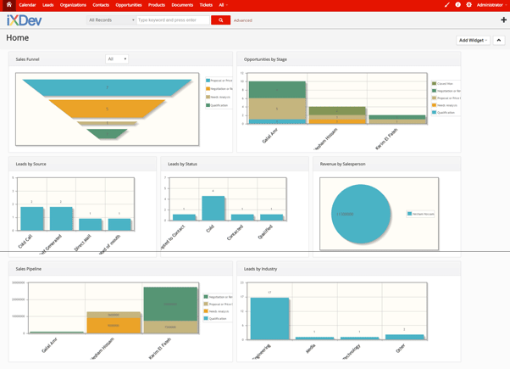Go to the Calendar module

27,5
